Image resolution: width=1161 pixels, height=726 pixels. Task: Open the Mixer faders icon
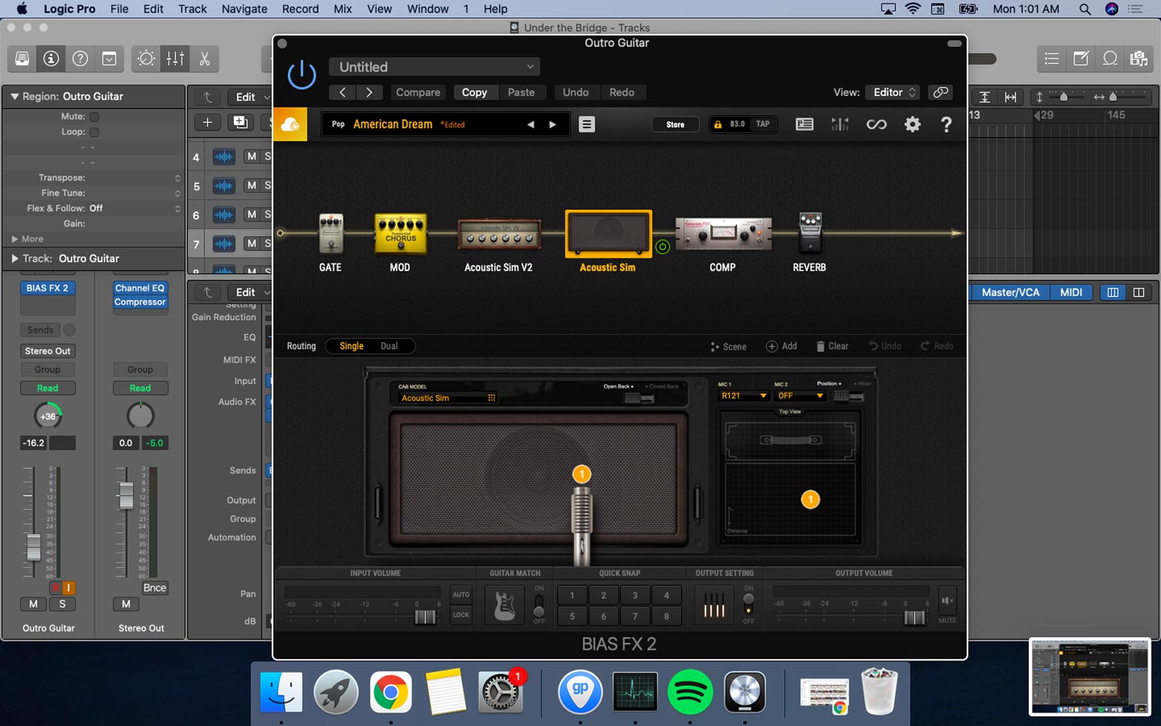click(175, 58)
